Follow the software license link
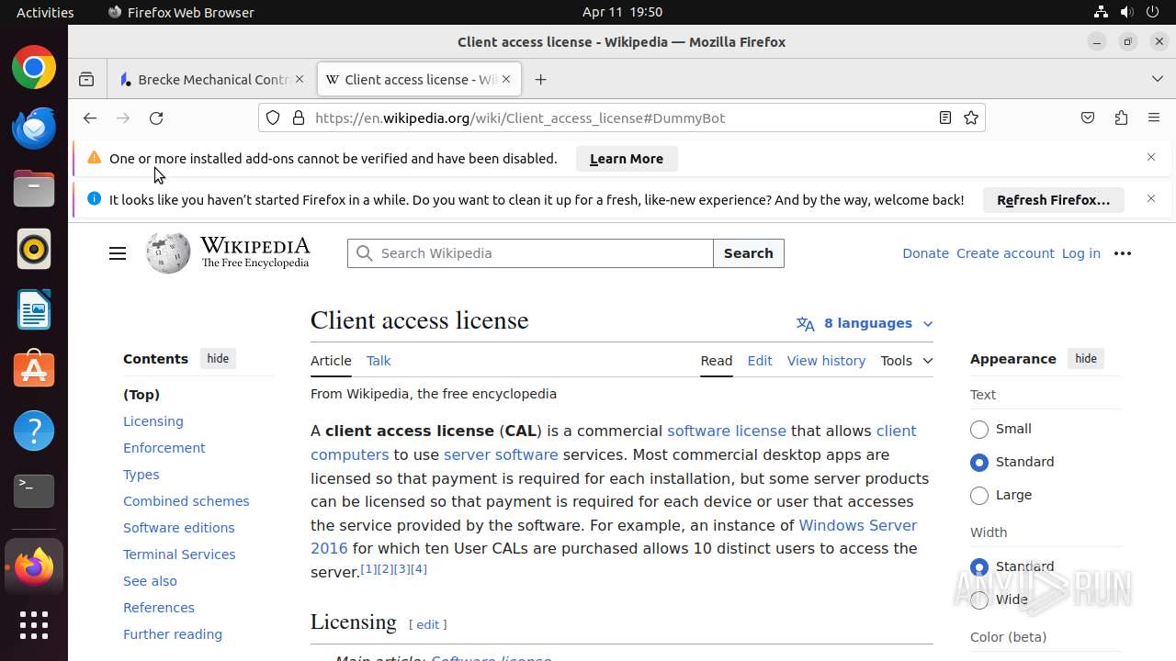 point(727,431)
